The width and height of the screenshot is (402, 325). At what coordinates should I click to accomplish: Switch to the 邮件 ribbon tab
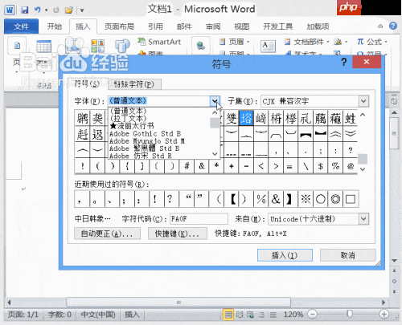click(184, 26)
